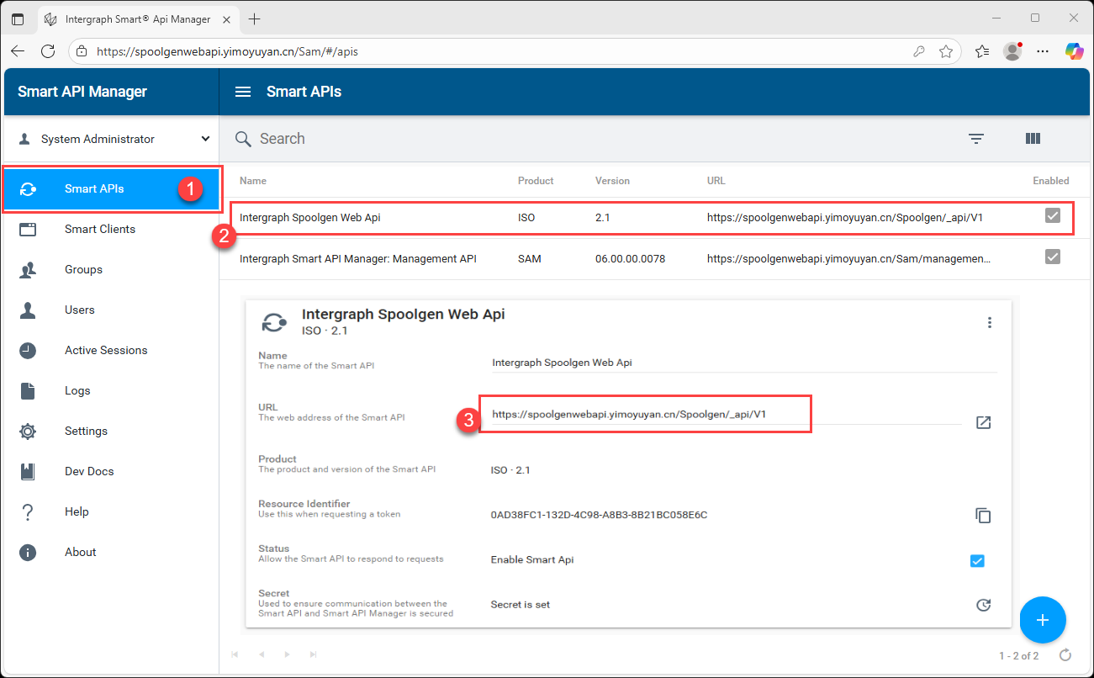
Task: Expand the System Administrator dropdown
Action: tap(205, 139)
